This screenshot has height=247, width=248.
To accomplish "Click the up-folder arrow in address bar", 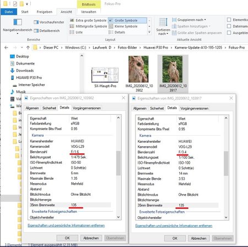I will click(x=28, y=47).
